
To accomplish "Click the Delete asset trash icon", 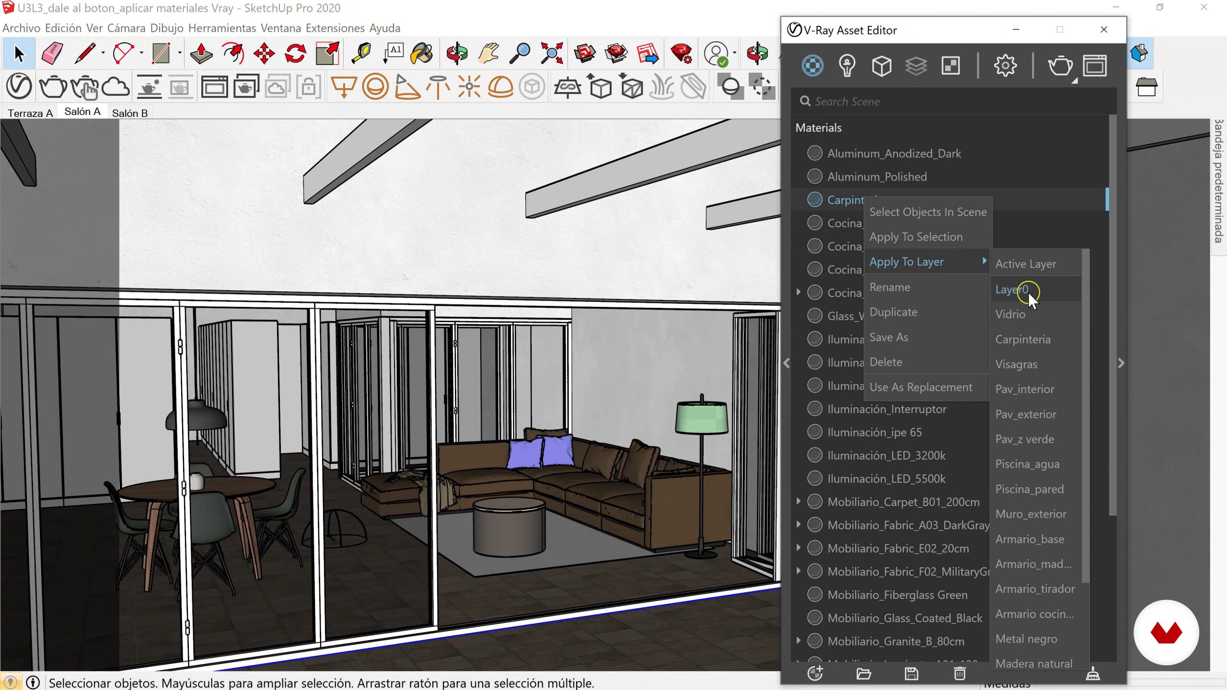I will click(x=960, y=674).
